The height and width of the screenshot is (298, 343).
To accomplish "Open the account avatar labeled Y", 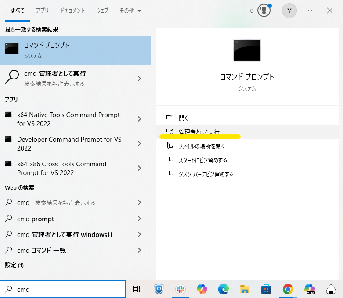I will (289, 11).
